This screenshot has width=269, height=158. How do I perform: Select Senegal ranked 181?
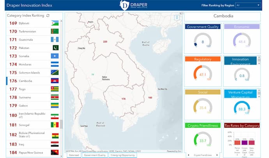coord(33,125)
